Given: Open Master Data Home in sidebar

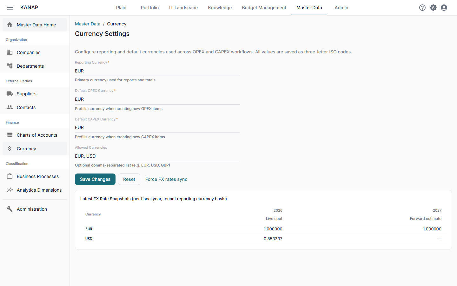Looking at the screenshot, I should point(36,25).
